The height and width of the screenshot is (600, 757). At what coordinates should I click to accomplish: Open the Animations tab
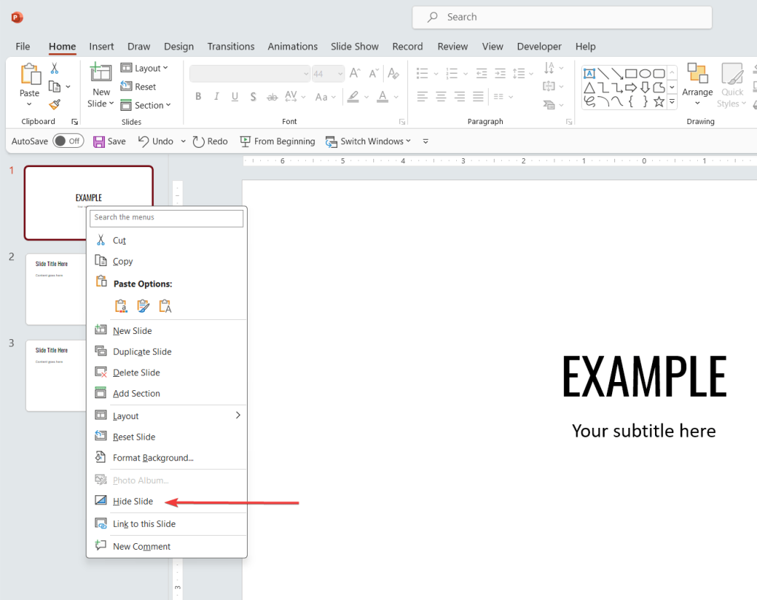tap(293, 47)
